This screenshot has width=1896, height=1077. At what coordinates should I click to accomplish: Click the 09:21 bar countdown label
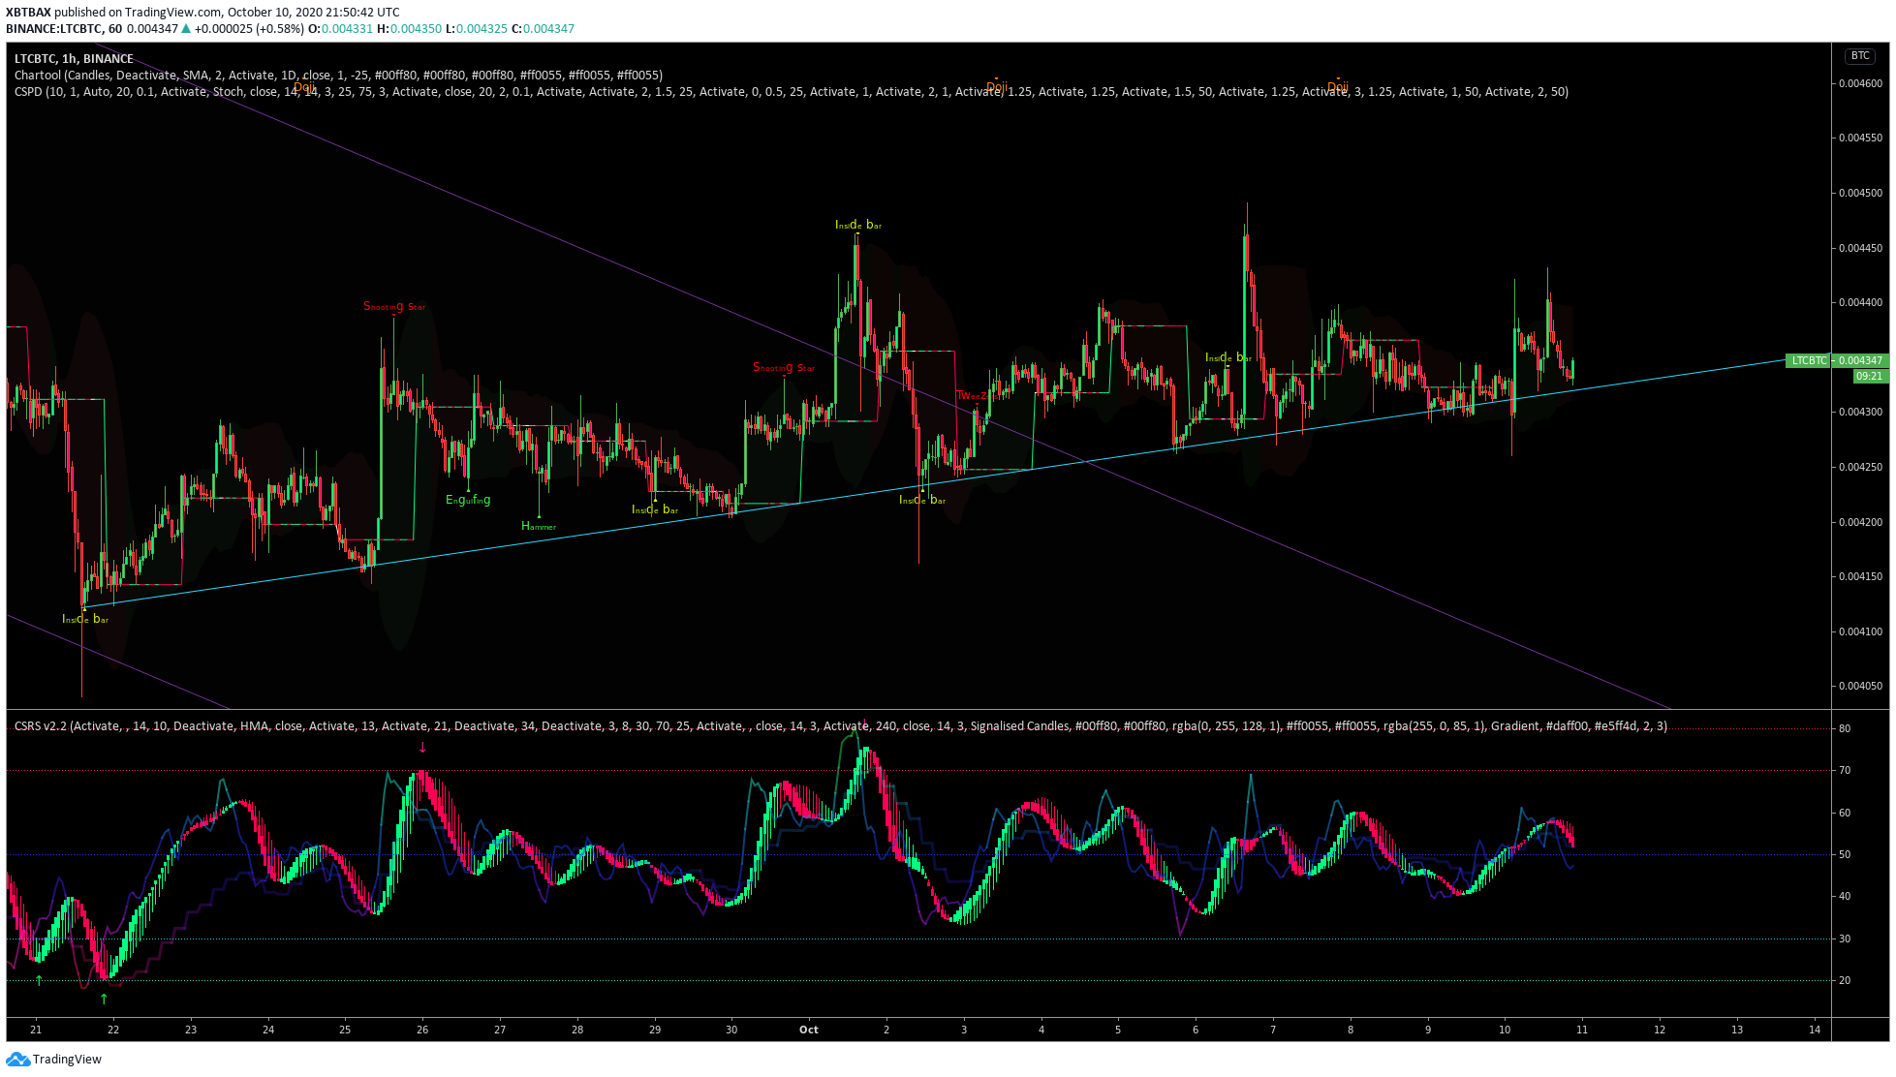(x=1870, y=376)
